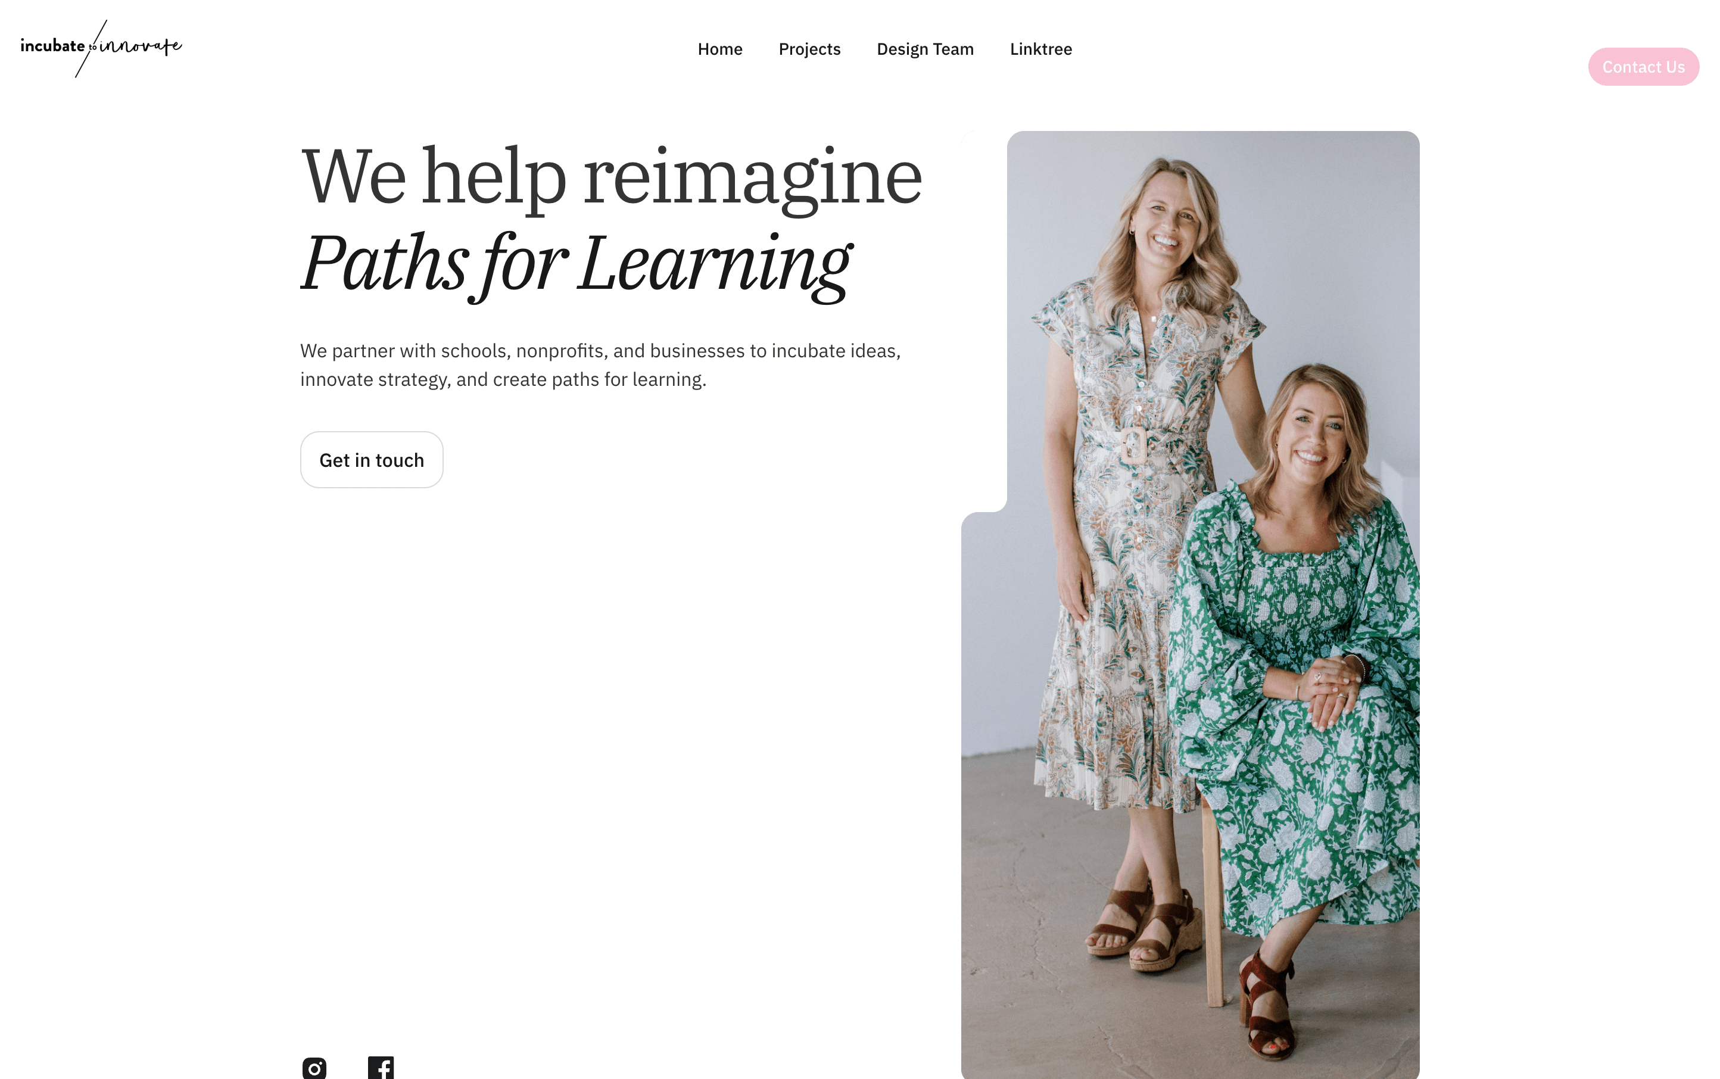
Task: Click the seated woman's clasped hands
Action: click(1329, 688)
